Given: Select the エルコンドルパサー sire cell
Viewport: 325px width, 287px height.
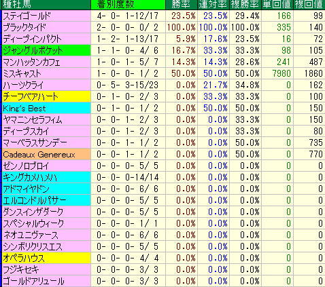Looking at the screenshot, I should [x=46, y=200].
